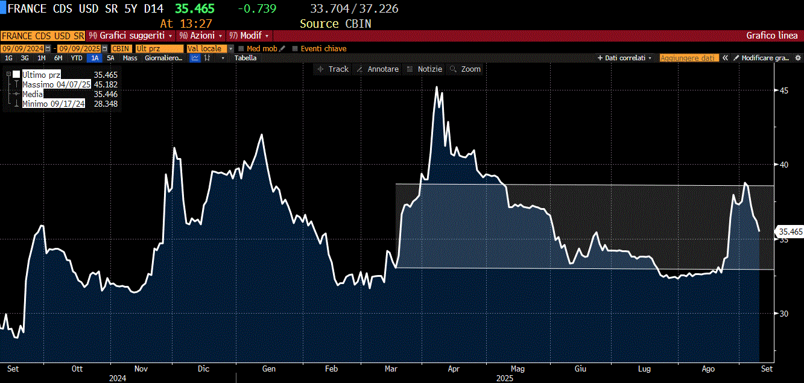Open the Azioni menu
The height and width of the screenshot is (383, 804).
click(x=201, y=36)
